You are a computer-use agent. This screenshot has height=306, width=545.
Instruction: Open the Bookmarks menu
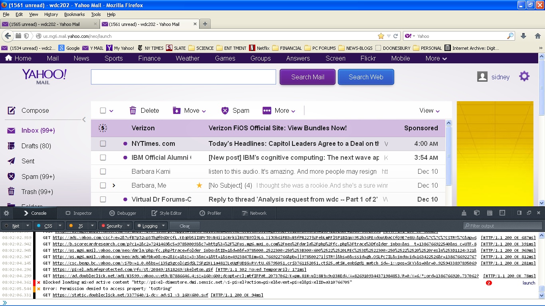pos(75,14)
